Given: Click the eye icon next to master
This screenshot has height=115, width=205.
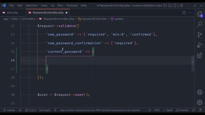Looking at the screenshot, I should pyautogui.click(x=20, y=110).
